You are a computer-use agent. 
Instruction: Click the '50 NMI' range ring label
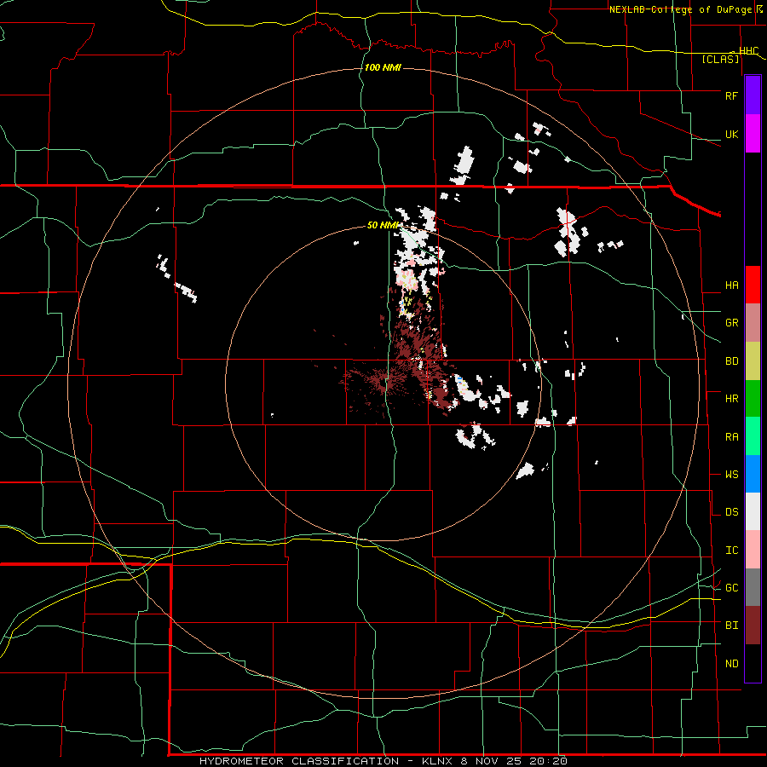(383, 225)
